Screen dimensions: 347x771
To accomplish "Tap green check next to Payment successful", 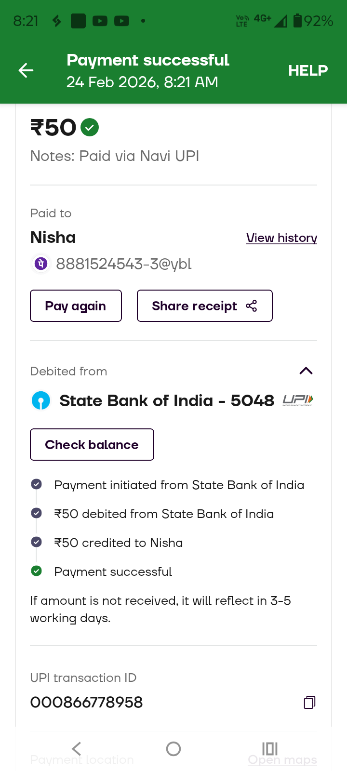I will click(x=36, y=571).
